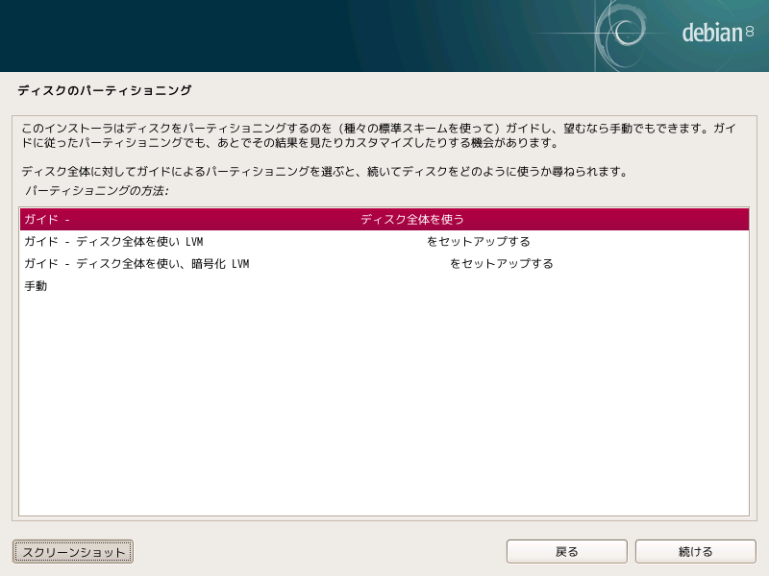Choose 手動 partitioning method
Image resolution: width=769 pixels, height=576 pixels.
coord(36,286)
